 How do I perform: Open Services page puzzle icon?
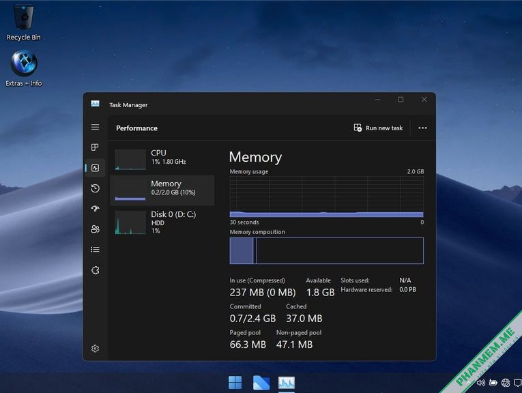[96, 270]
